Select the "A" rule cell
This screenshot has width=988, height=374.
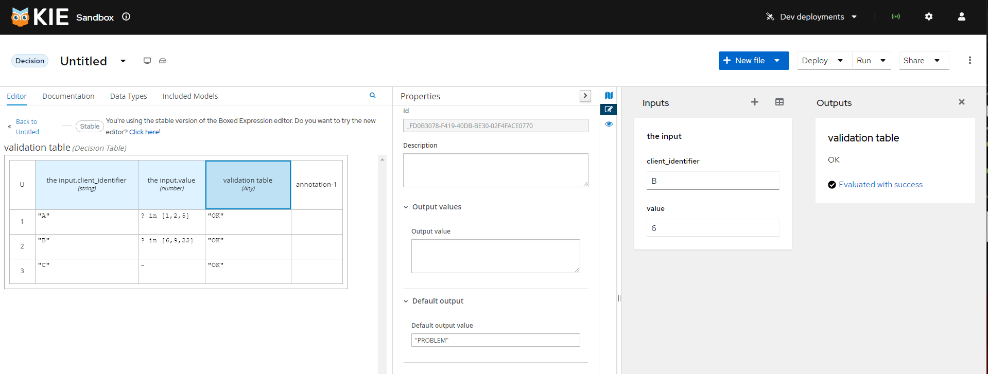86,222
